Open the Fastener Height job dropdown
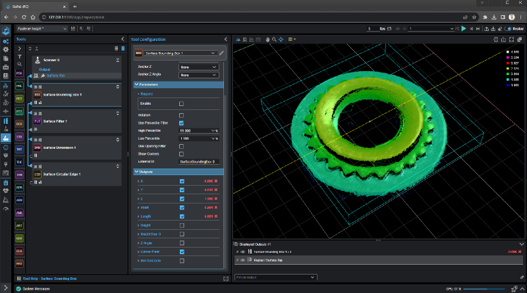This screenshot has width=527, height=293. click(41, 29)
